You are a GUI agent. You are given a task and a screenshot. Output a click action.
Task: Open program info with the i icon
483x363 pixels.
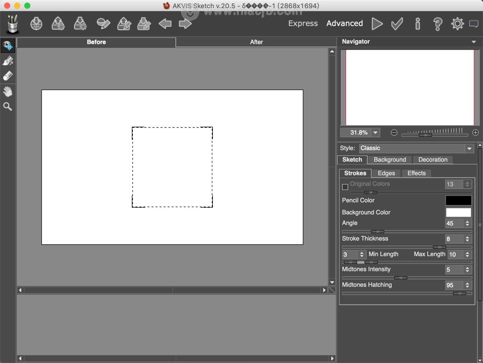click(x=418, y=24)
